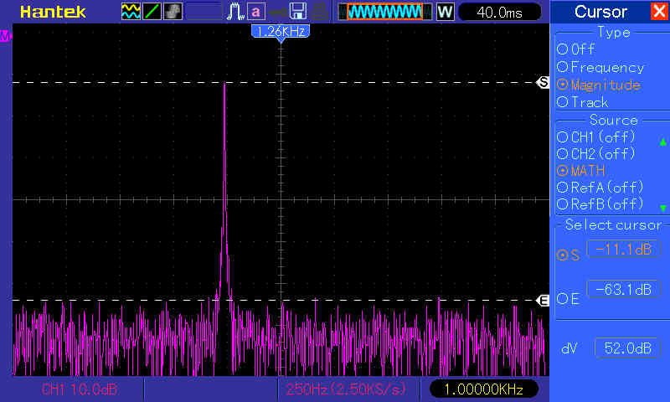Click the waveform memory overview bar
The height and width of the screenshot is (402, 670).
(x=385, y=12)
